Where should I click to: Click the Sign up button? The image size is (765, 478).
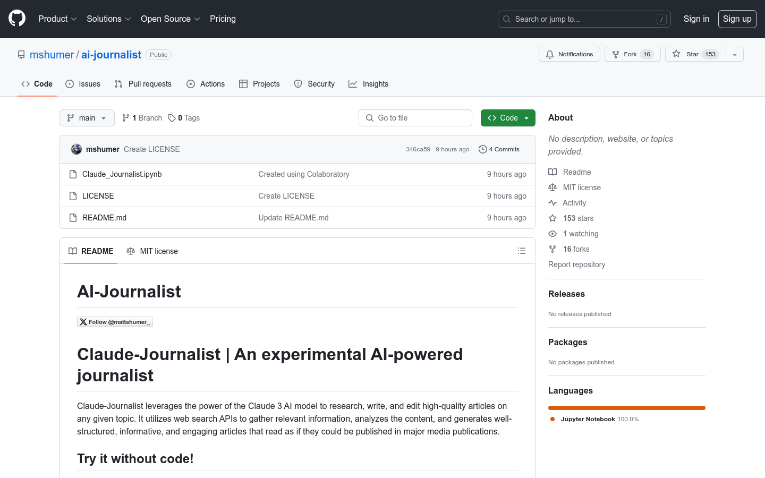737,19
